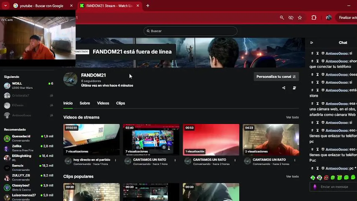Switch to the Sobre tab
357x201 pixels.
click(85, 103)
